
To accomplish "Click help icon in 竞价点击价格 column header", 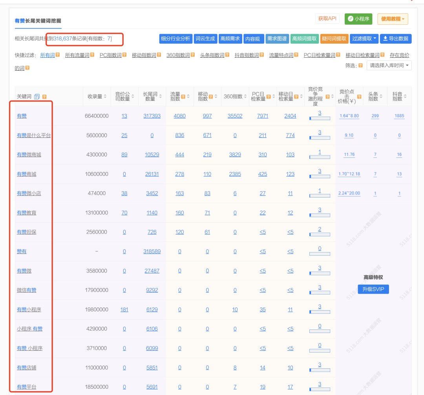I will pyautogui.click(x=359, y=97).
